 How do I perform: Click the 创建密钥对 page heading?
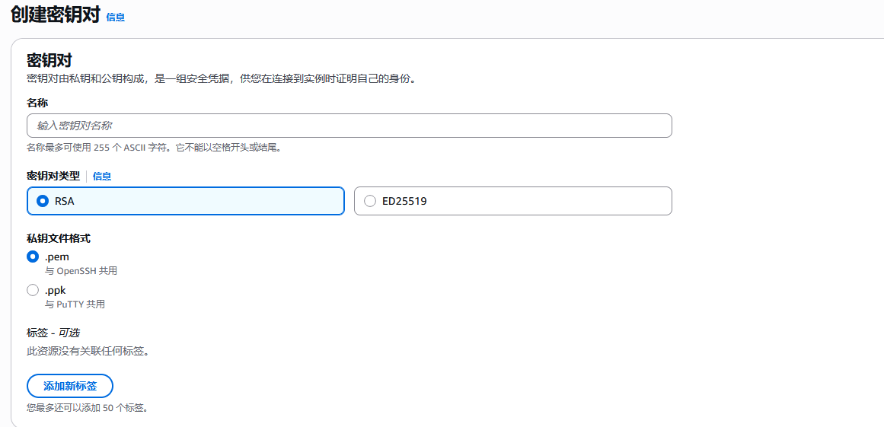[55, 15]
